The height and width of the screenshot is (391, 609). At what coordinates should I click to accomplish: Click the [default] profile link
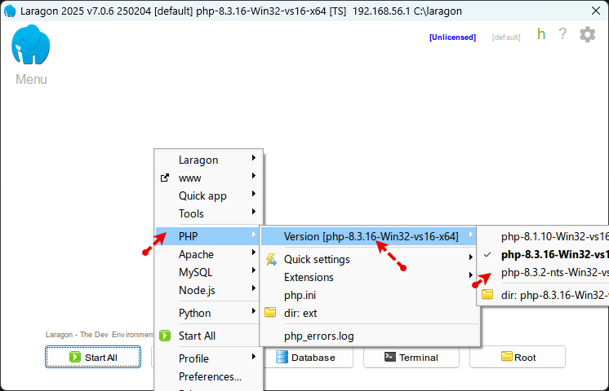coord(506,37)
